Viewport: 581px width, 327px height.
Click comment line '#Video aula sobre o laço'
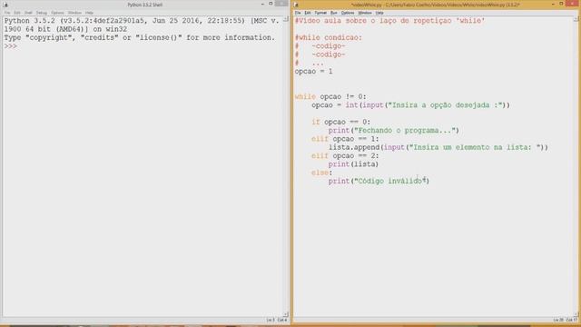389,21
